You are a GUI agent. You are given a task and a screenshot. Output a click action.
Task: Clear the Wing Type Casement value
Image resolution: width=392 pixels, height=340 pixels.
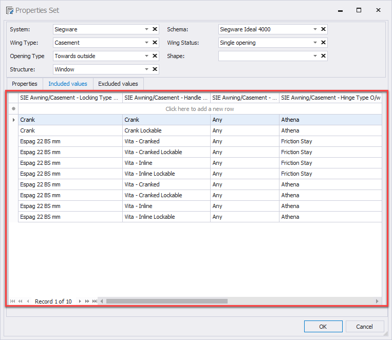[155, 43]
